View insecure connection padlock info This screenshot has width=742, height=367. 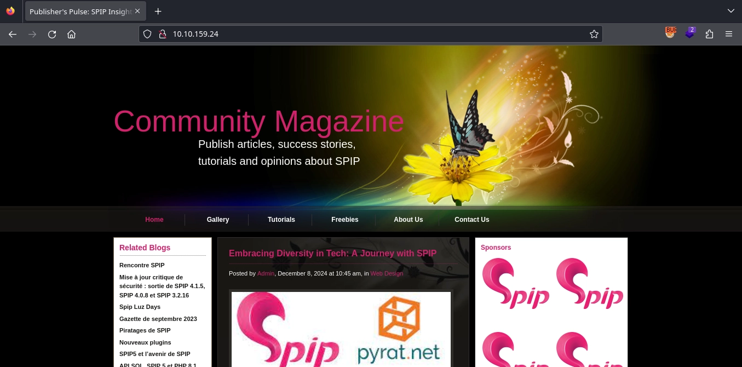(162, 34)
